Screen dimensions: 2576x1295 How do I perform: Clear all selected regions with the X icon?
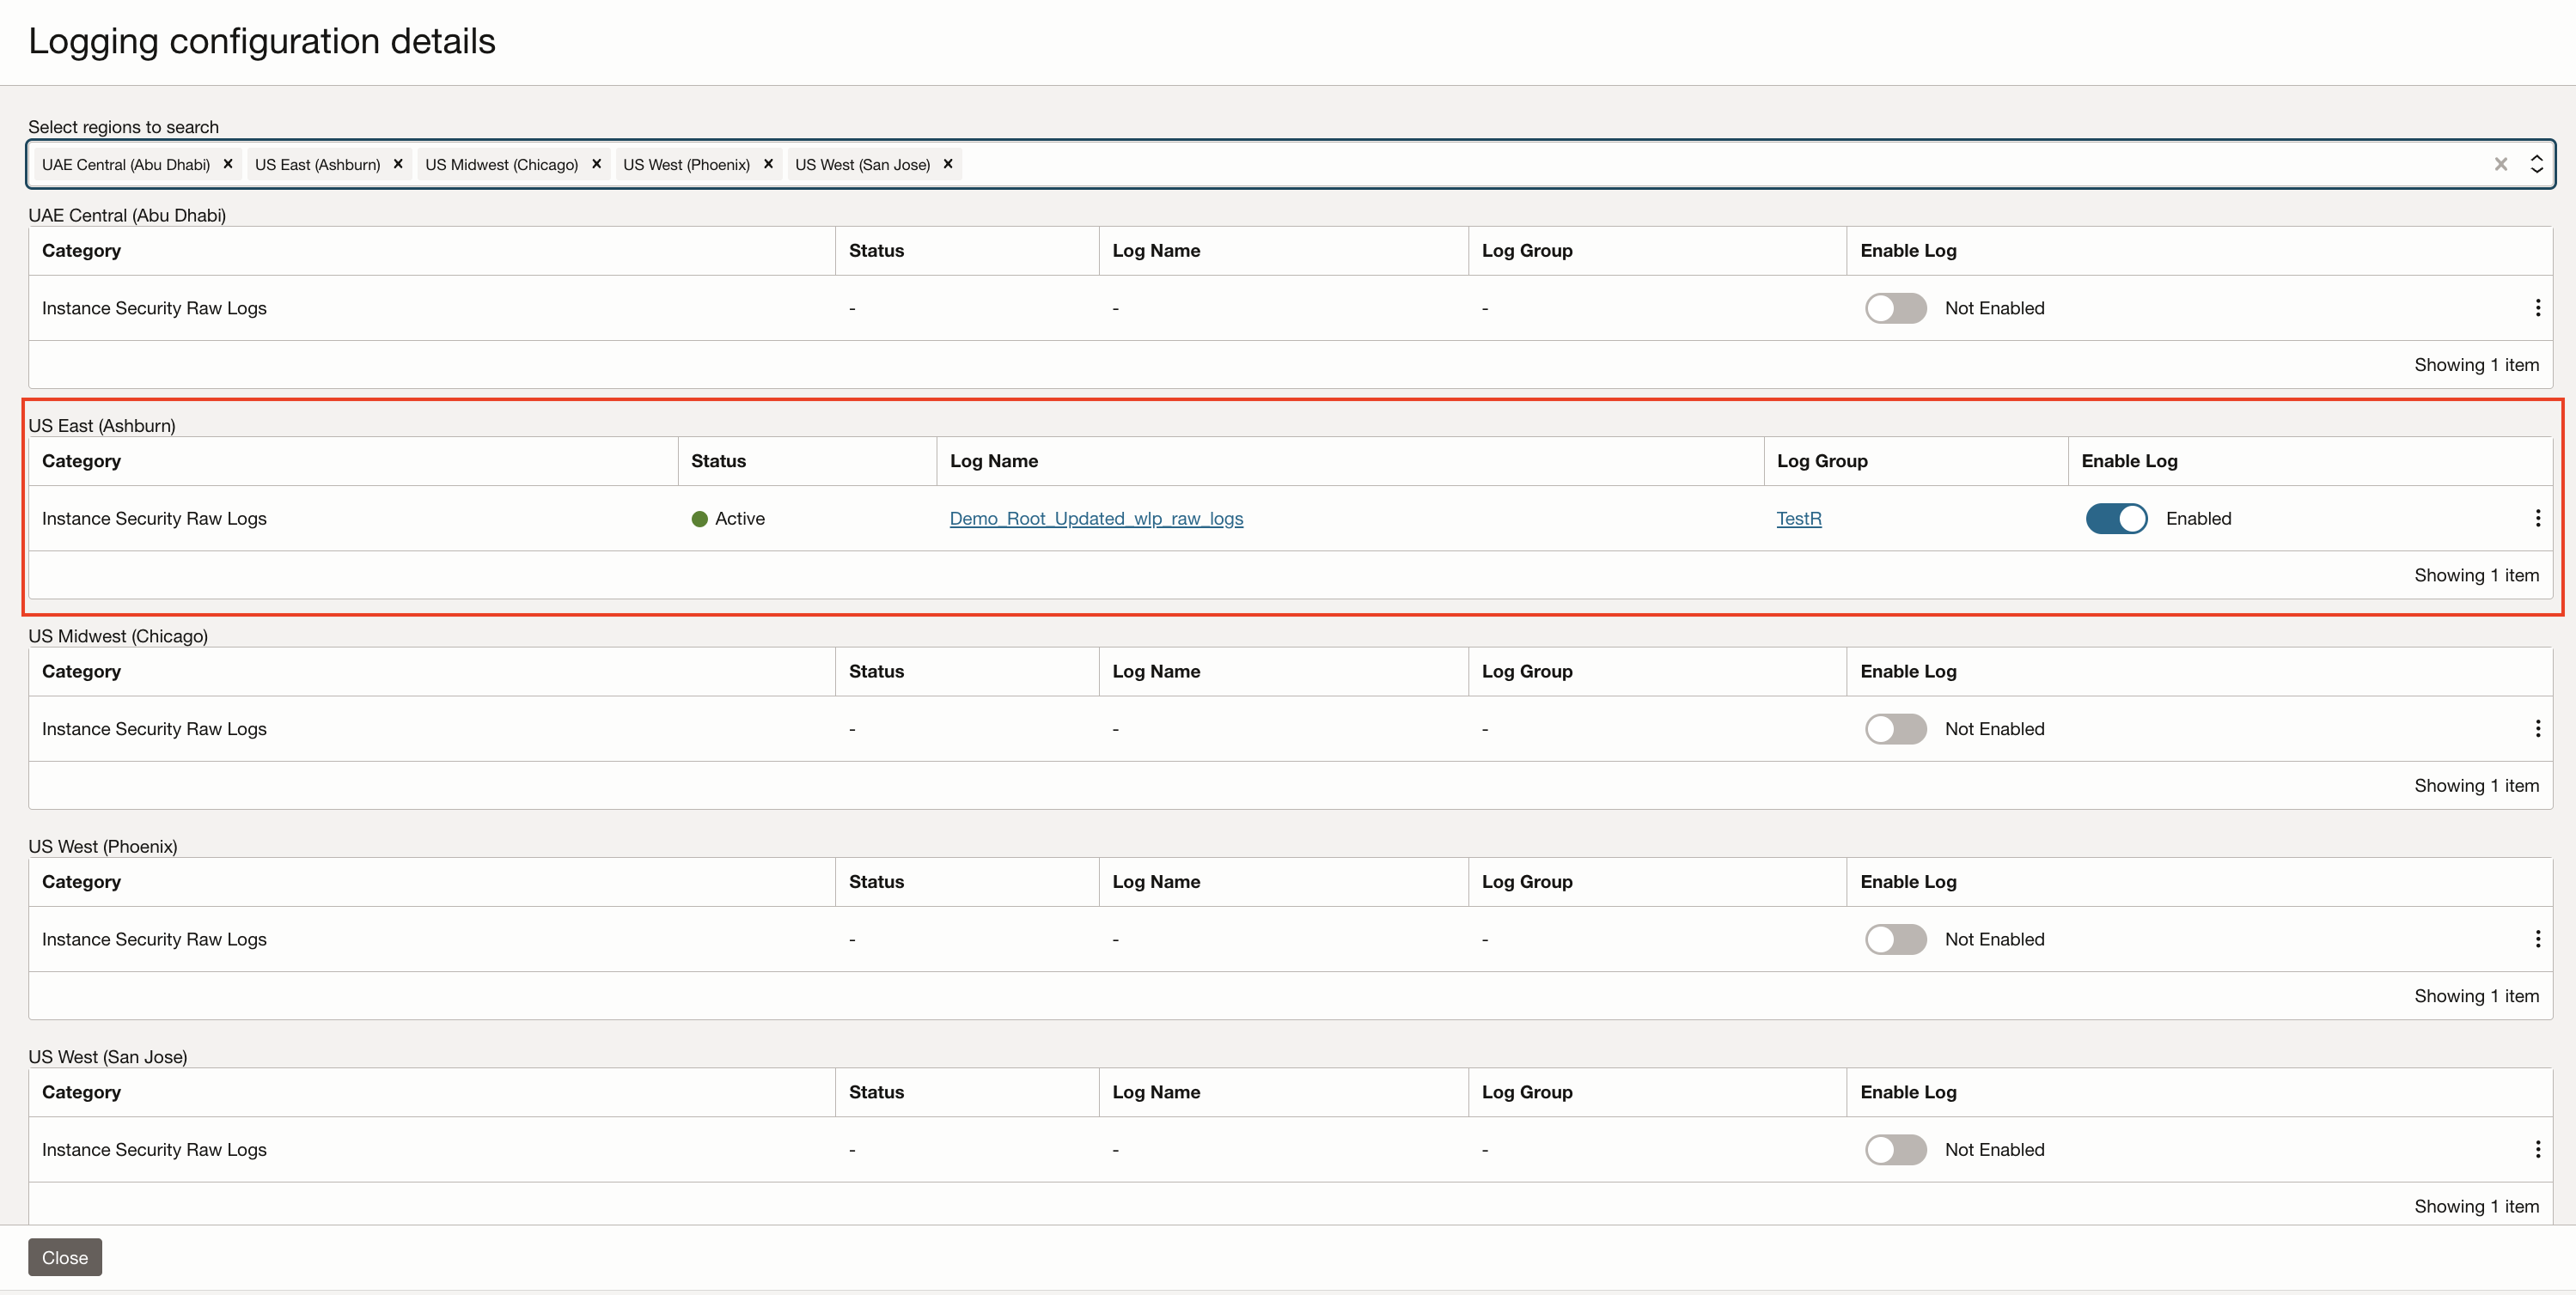tap(2500, 164)
